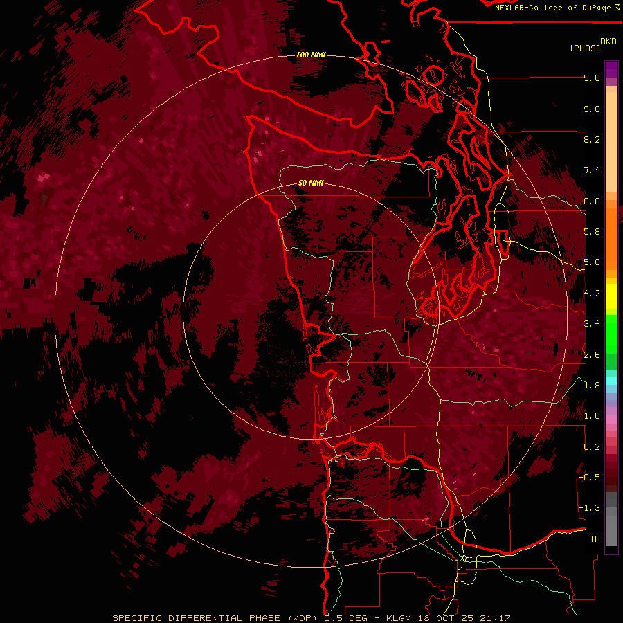Viewport: 623px width, 623px height.
Task: Click the 3.4 scale value
Action: [592, 324]
